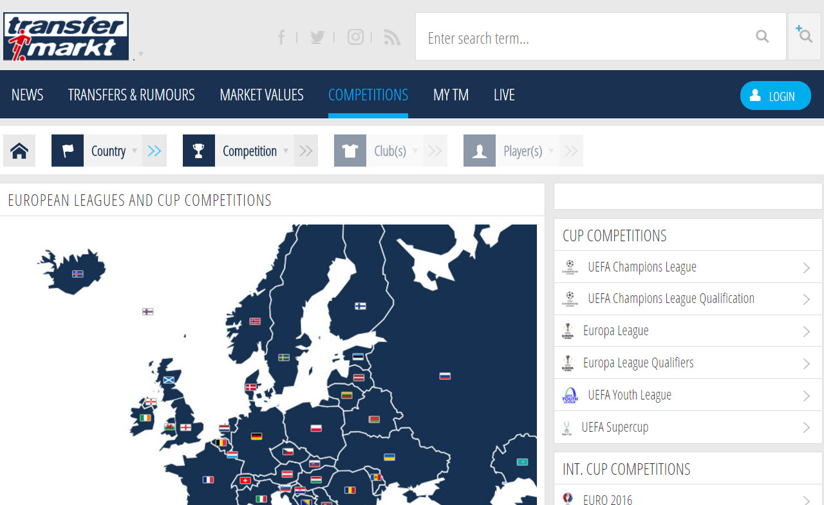The height and width of the screenshot is (505, 824).
Task: Expand the small arrow beside the logo
Action: pos(140,54)
